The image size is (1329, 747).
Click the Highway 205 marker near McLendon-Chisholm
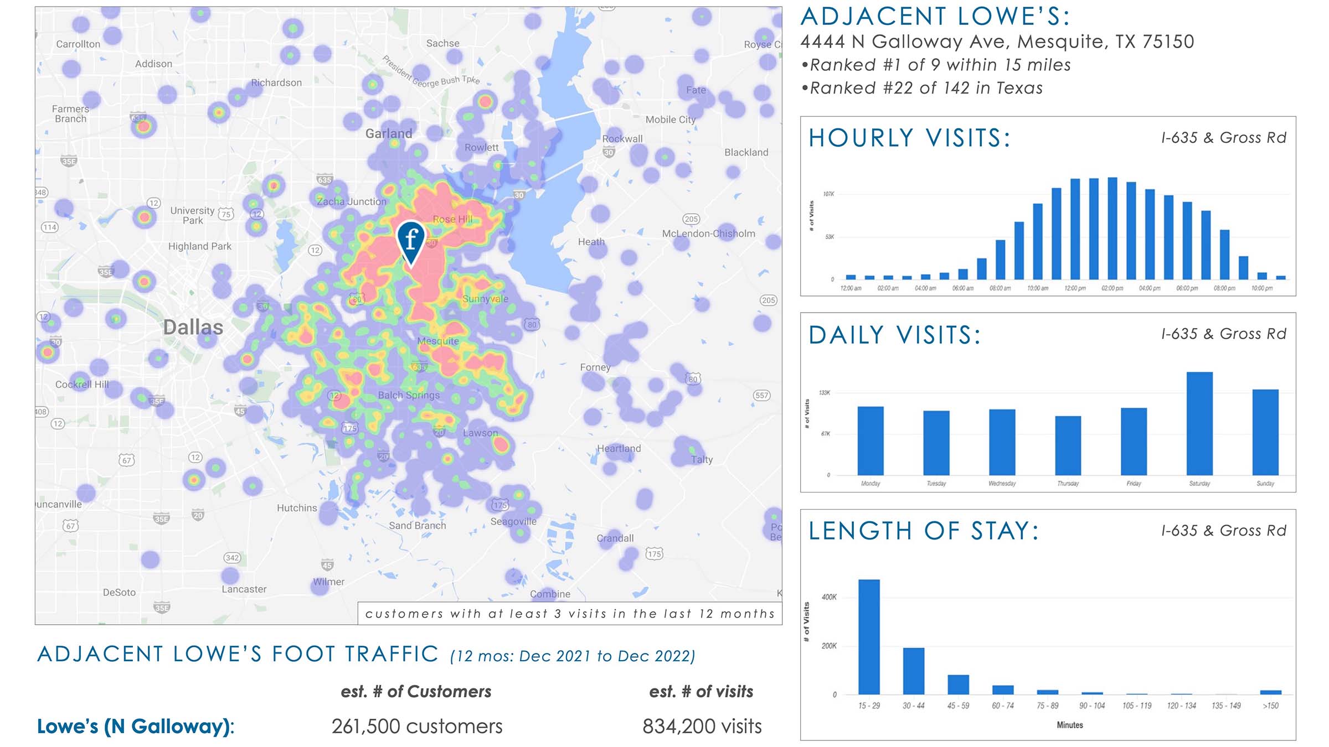[x=691, y=219]
